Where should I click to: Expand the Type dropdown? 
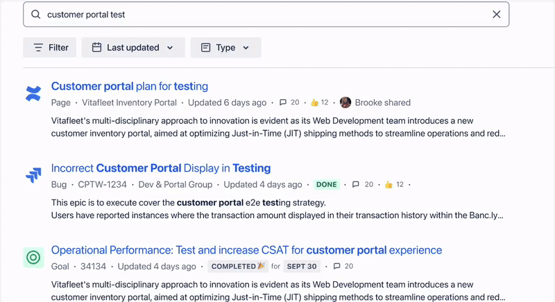click(225, 47)
